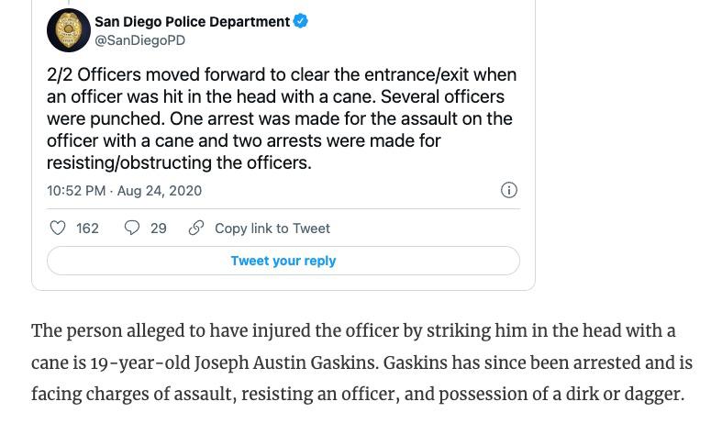Select Copy link to Tweet
The width and height of the screenshot is (722, 435).
click(x=272, y=229)
